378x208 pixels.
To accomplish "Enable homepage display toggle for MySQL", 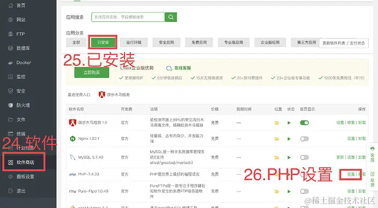I will pyautogui.click(x=304, y=158).
